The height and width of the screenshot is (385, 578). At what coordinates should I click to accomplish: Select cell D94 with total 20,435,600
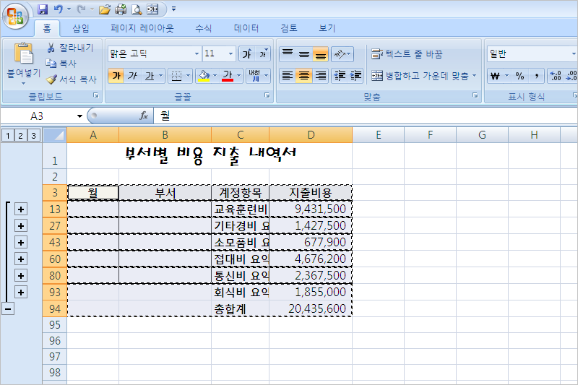coord(311,308)
